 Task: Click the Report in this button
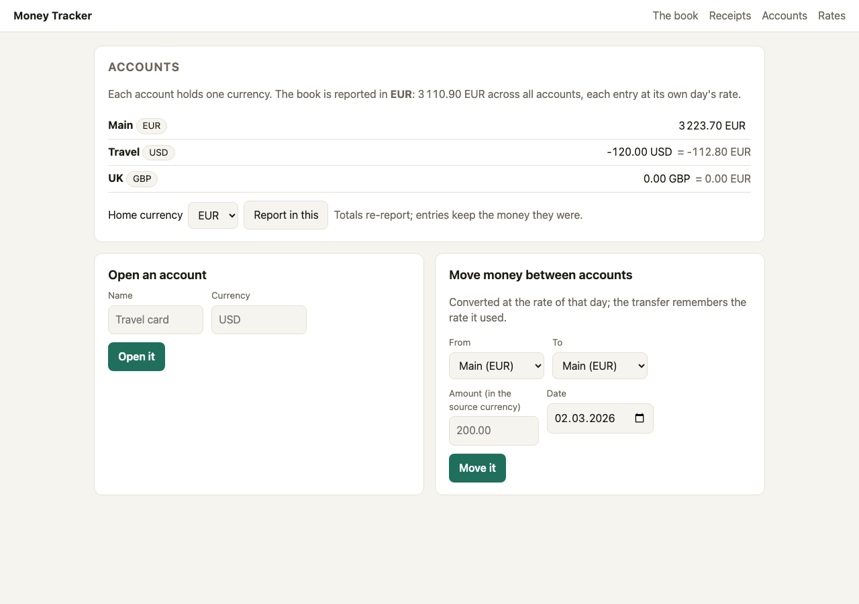pos(286,215)
